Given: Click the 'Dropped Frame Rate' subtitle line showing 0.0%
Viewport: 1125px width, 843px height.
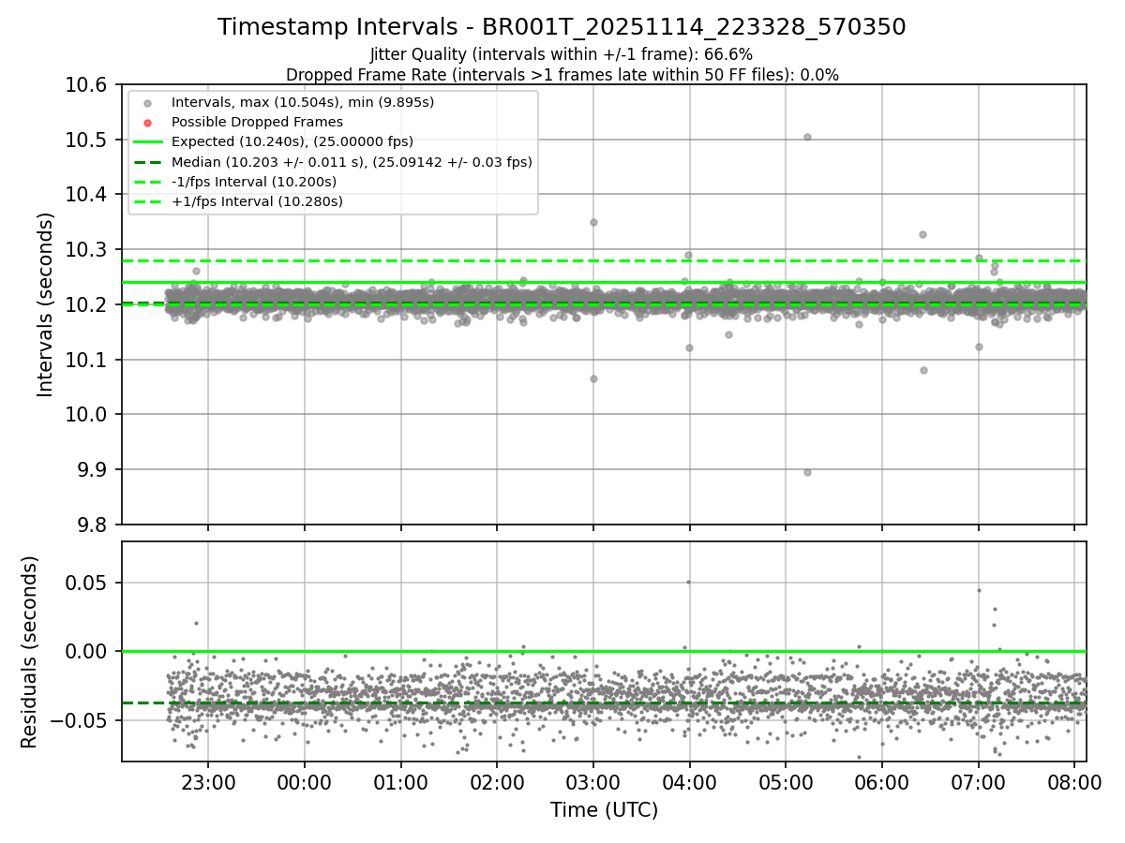Looking at the screenshot, I should (562, 74).
